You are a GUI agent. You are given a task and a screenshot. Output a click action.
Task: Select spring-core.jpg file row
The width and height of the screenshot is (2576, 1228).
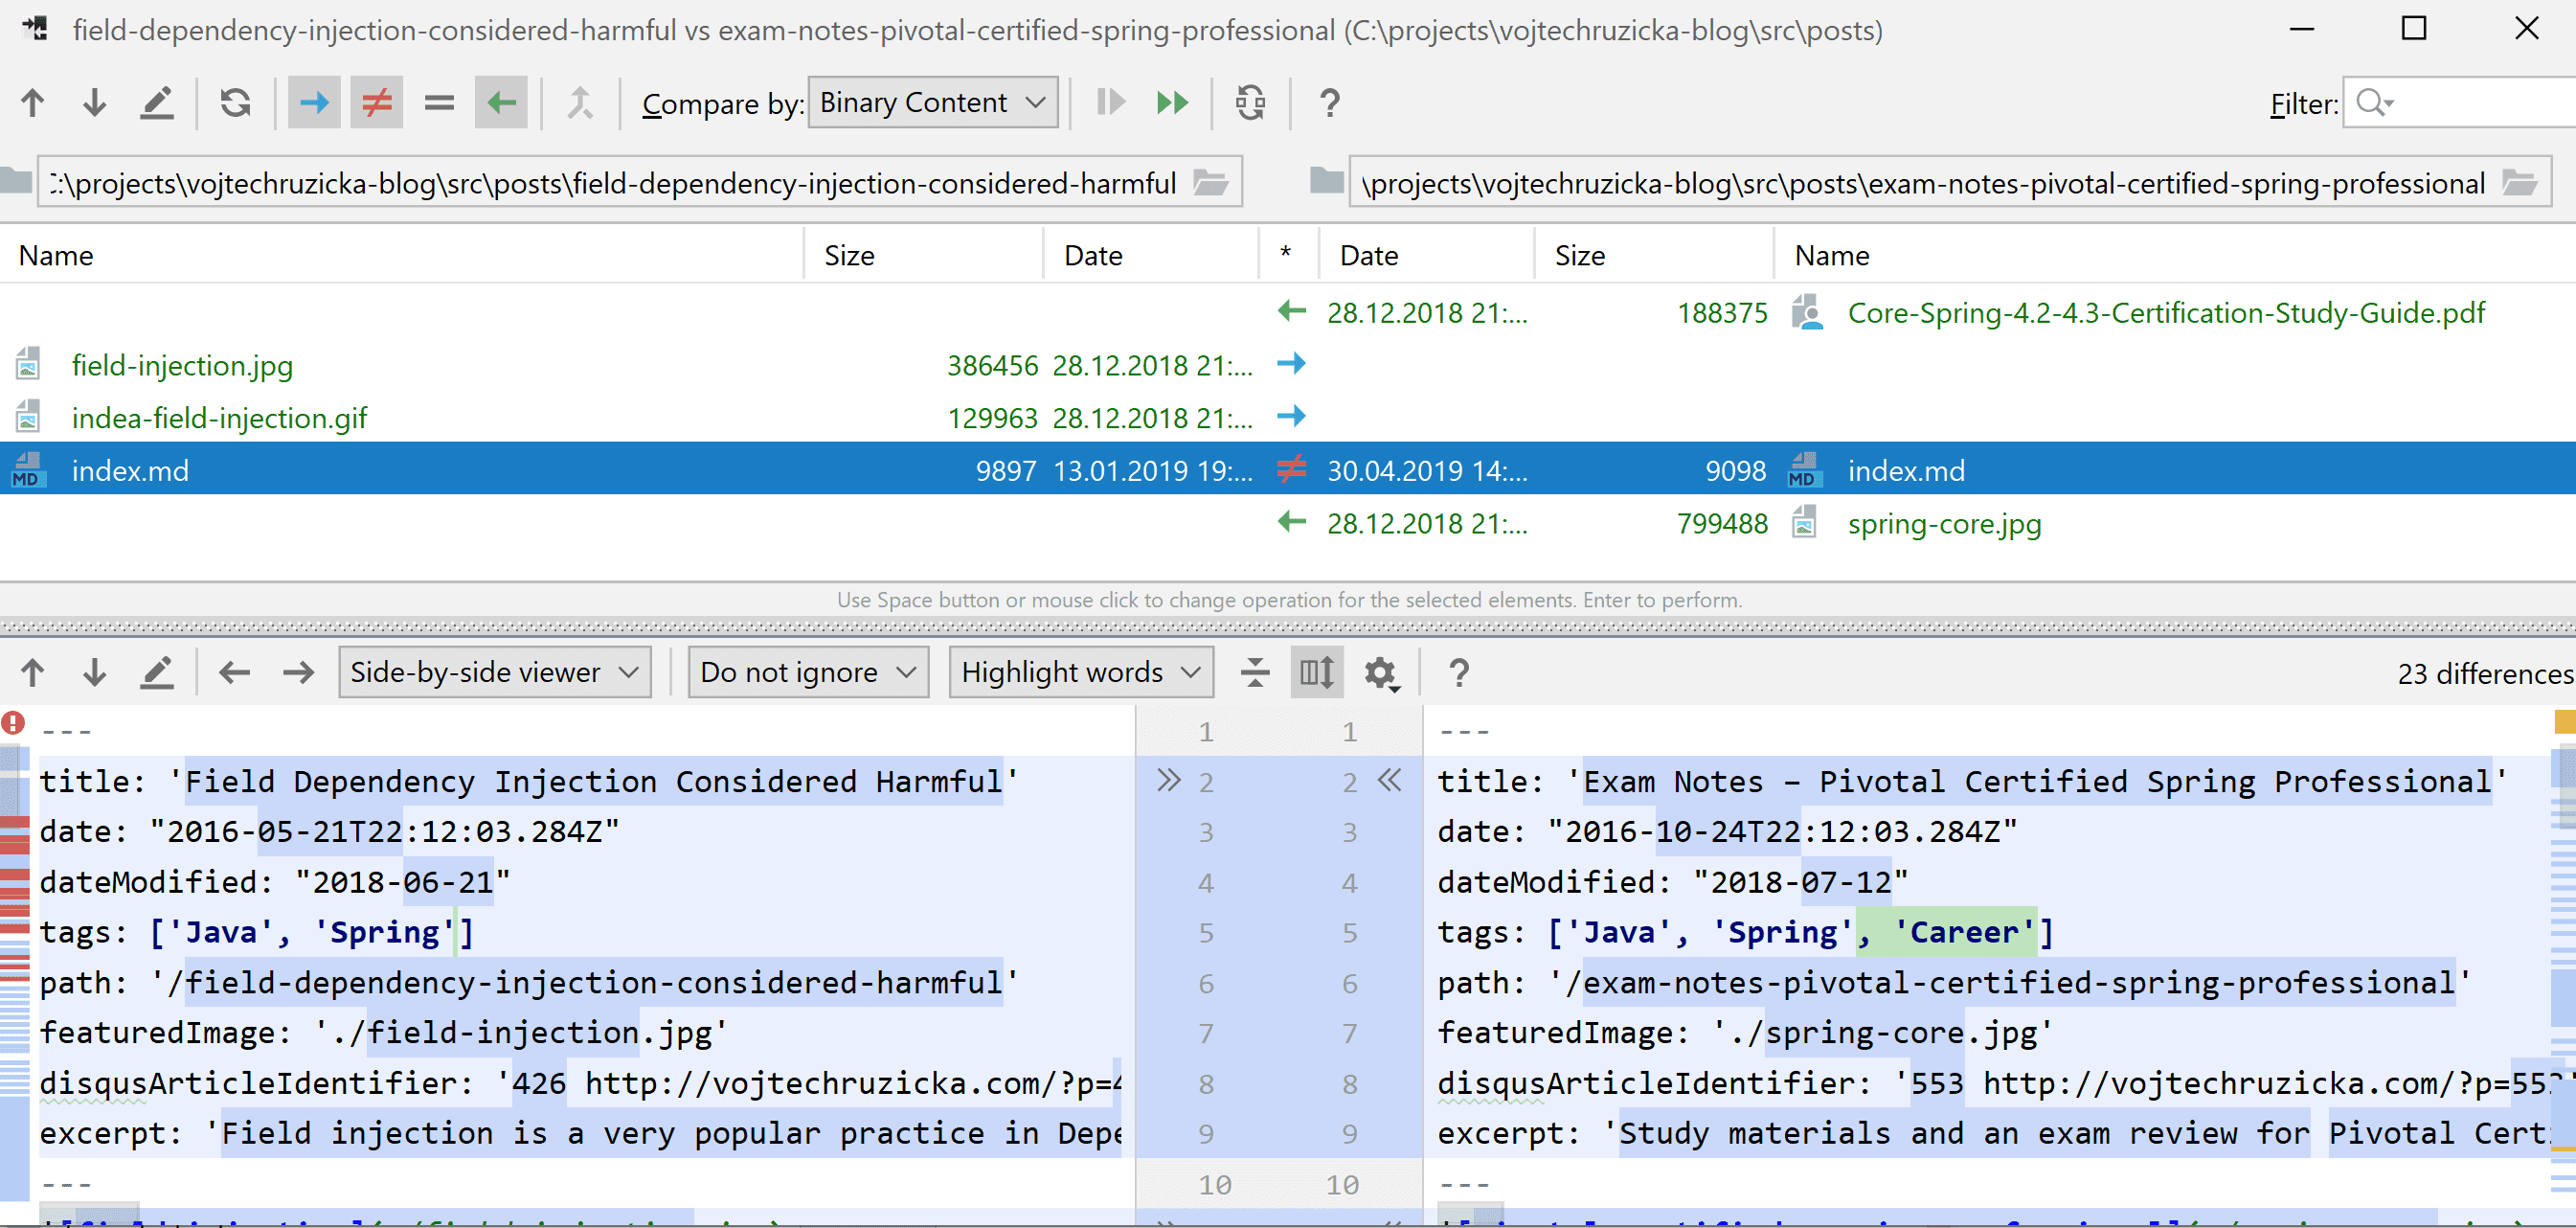[x=1943, y=524]
